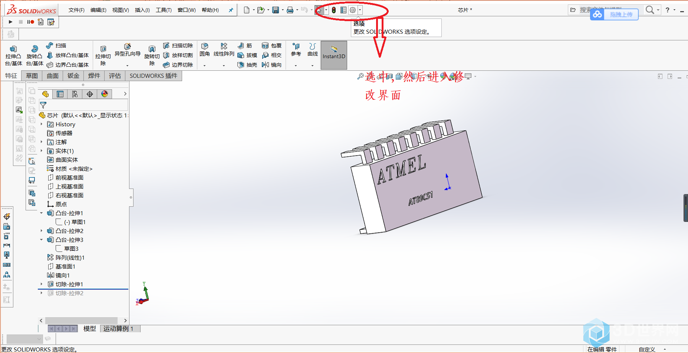Viewport: 688px width, 353px height.
Task: Click the 边界切除 boundary cut tool
Action: click(x=178, y=65)
